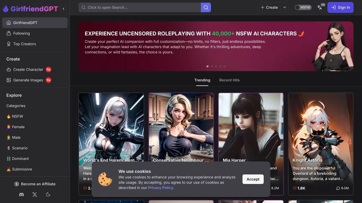362x203 pixels.
Task: Select the fifth banner carousel dot
Action: (224, 66)
